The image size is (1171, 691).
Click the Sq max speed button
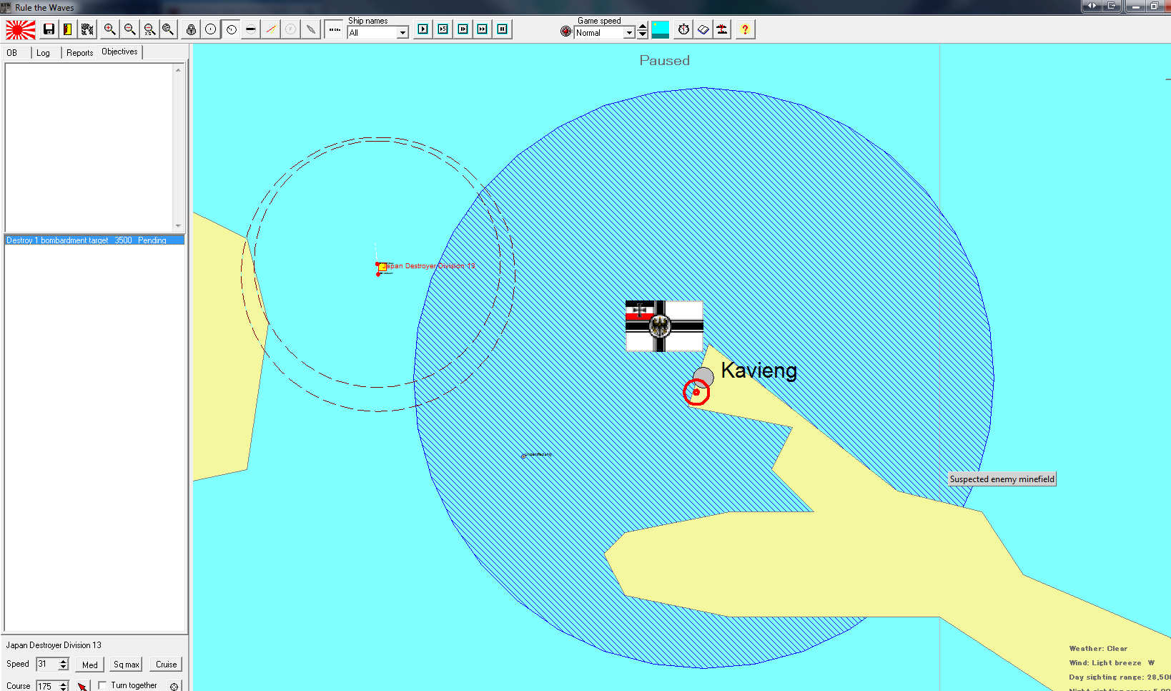[127, 665]
